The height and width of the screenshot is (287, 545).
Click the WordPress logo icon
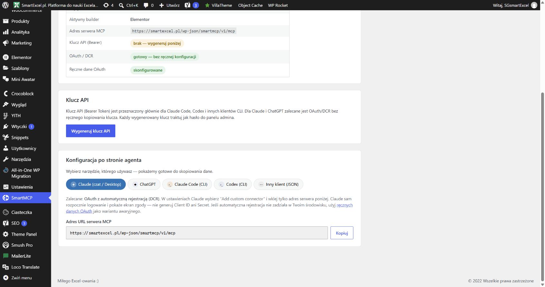(5, 5)
